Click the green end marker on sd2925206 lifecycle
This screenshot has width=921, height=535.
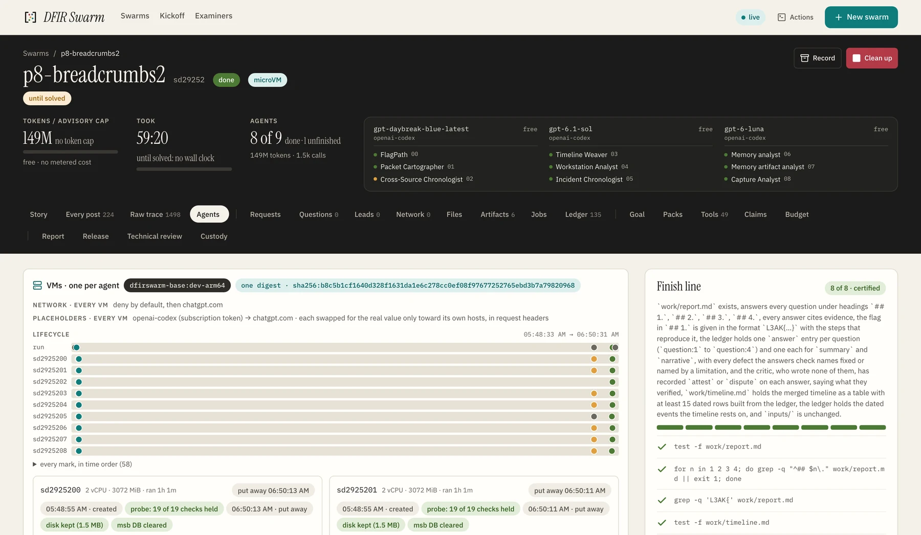[x=612, y=428]
